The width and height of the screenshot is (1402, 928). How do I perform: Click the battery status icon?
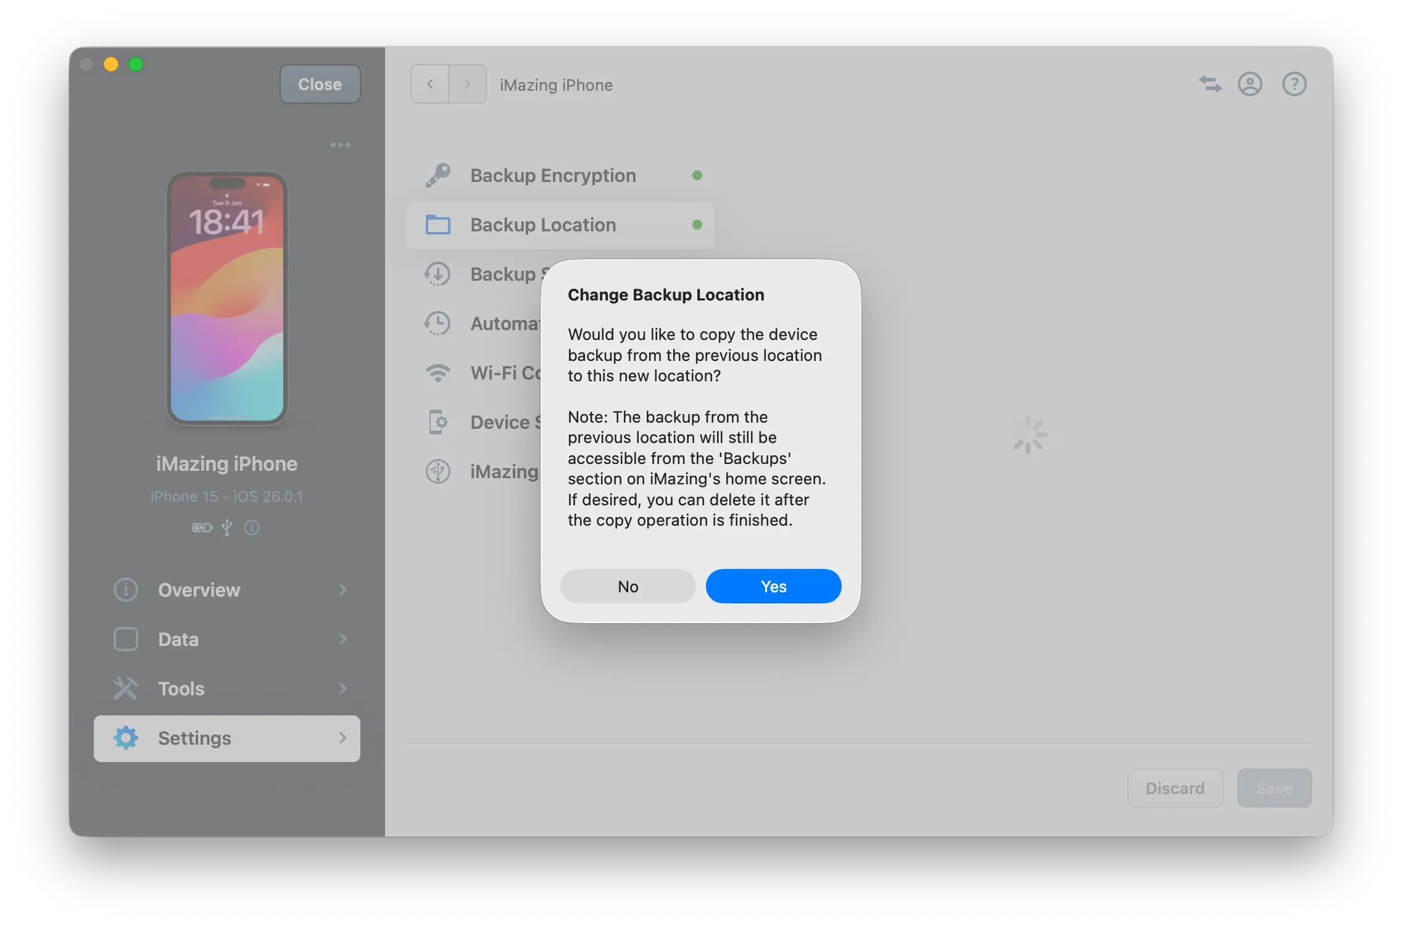202,528
